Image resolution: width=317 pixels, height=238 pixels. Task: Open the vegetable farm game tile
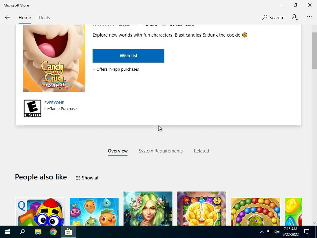tap(94, 211)
